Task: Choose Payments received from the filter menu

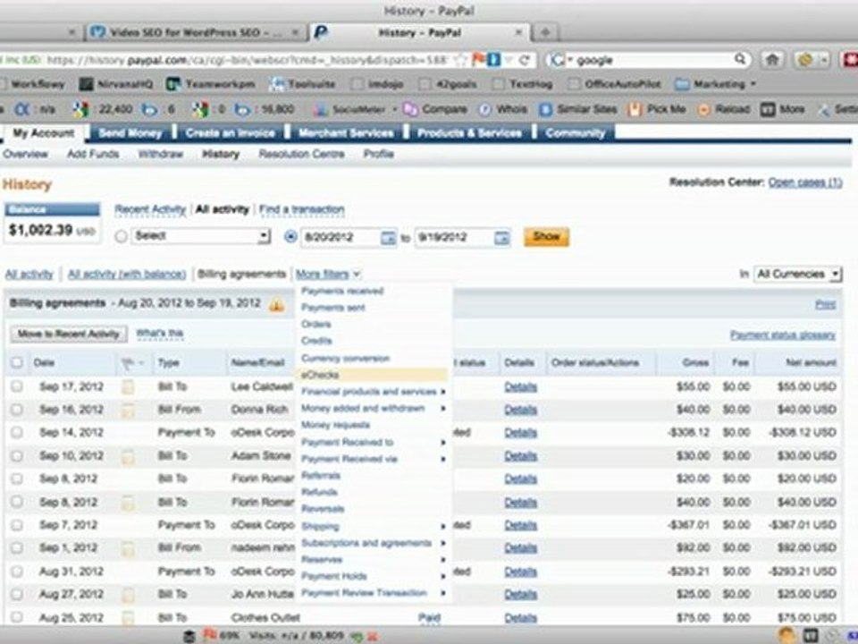Action: tap(342, 291)
